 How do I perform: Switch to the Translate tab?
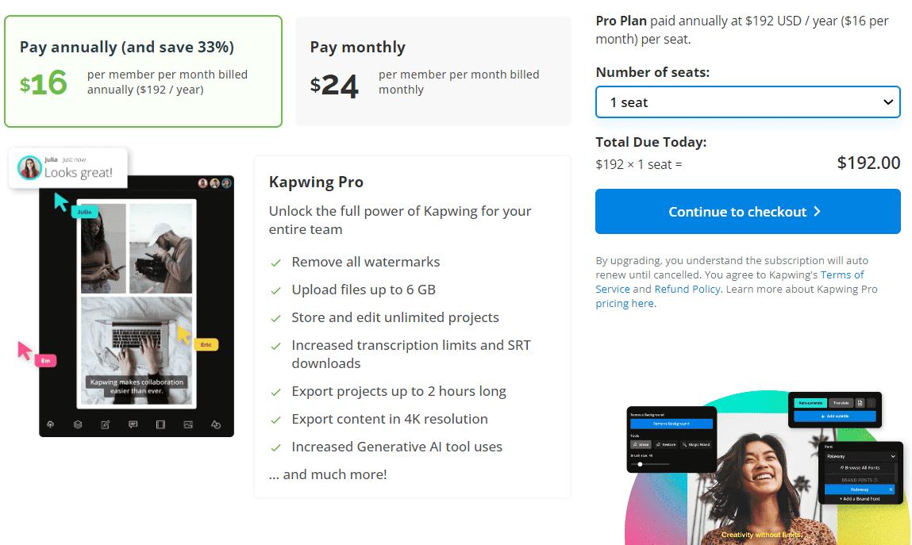click(x=841, y=403)
